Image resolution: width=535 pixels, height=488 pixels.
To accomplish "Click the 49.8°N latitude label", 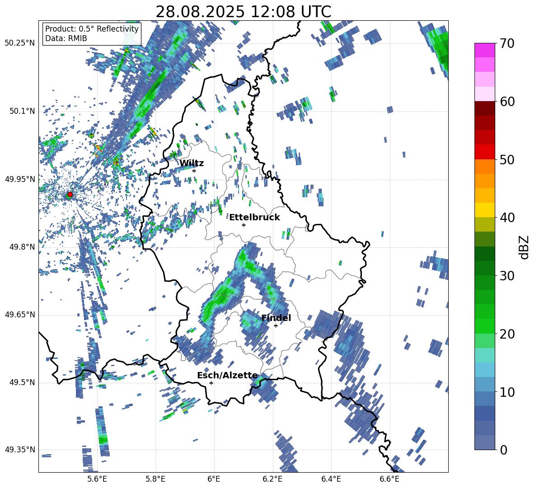I will point(22,247).
